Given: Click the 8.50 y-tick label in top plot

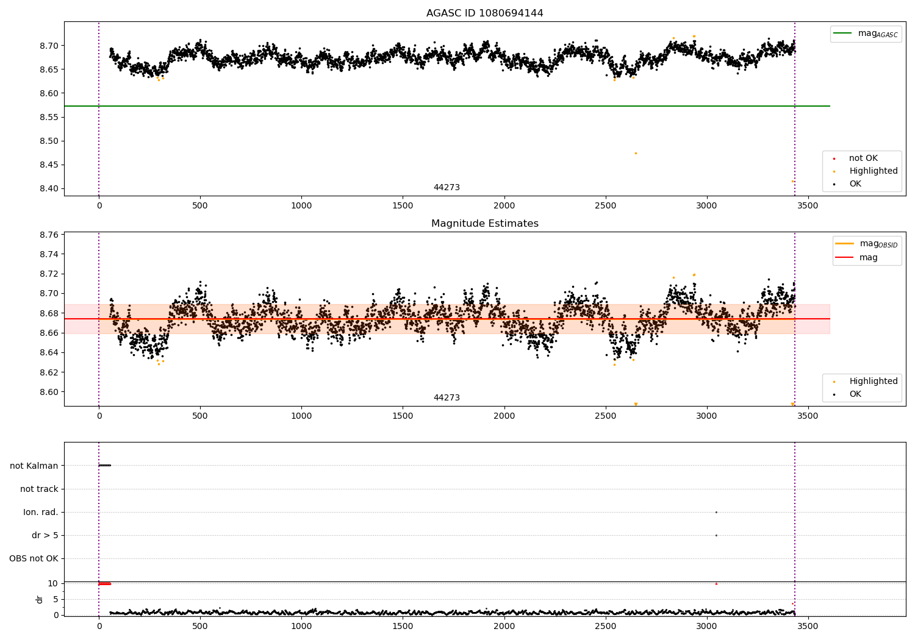Looking at the screenshot, I should tap(49, 141).
